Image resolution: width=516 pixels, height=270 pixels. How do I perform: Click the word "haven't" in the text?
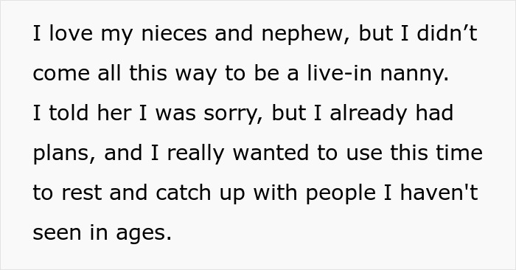coord(439,193)
